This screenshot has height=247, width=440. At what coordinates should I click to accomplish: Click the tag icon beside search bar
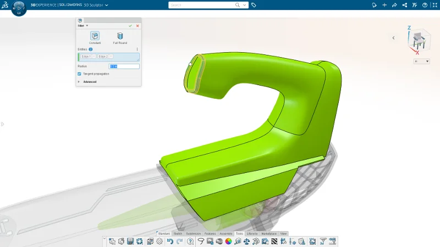tap(254, 5)
